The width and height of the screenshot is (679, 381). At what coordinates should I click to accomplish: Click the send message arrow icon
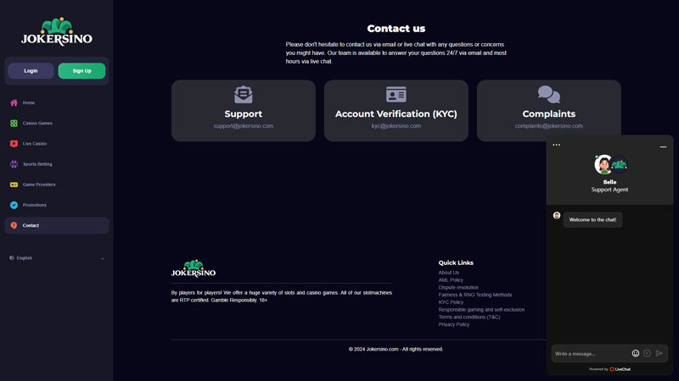[659, 353]
